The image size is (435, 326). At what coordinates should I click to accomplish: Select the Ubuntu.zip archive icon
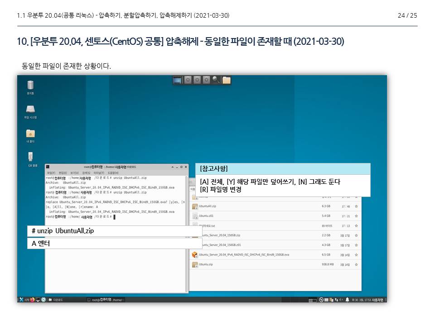[x=195, y=265]
